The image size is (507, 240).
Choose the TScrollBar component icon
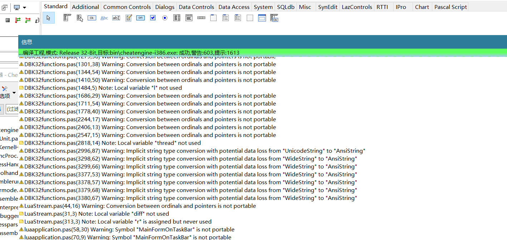[x=201, y=18]
